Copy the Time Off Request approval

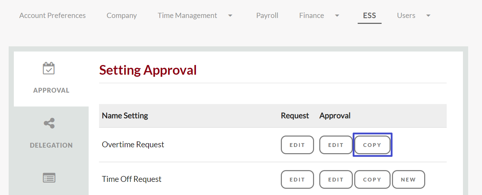(372, 179)
